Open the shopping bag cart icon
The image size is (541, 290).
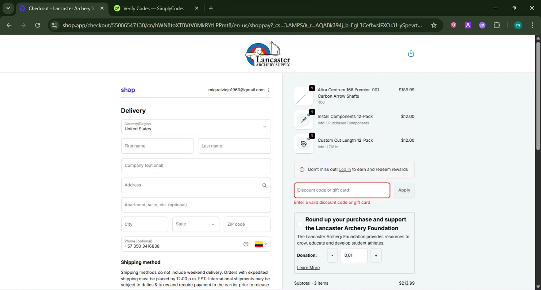[411, 54]
